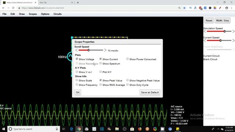This screenshot has width=235, height=132.
Task: Decrease Simulation Speed with left arrow
Action: [205, 31]
